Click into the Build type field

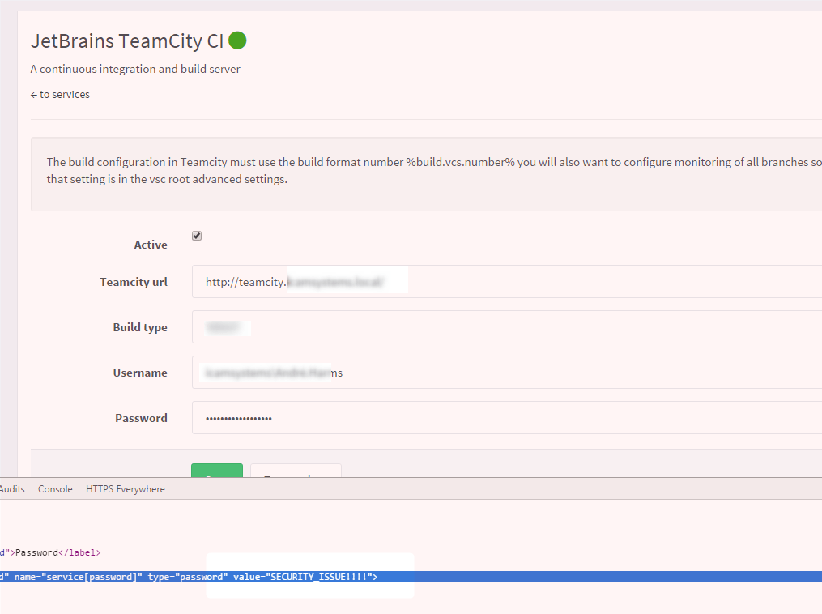point(506,326)
